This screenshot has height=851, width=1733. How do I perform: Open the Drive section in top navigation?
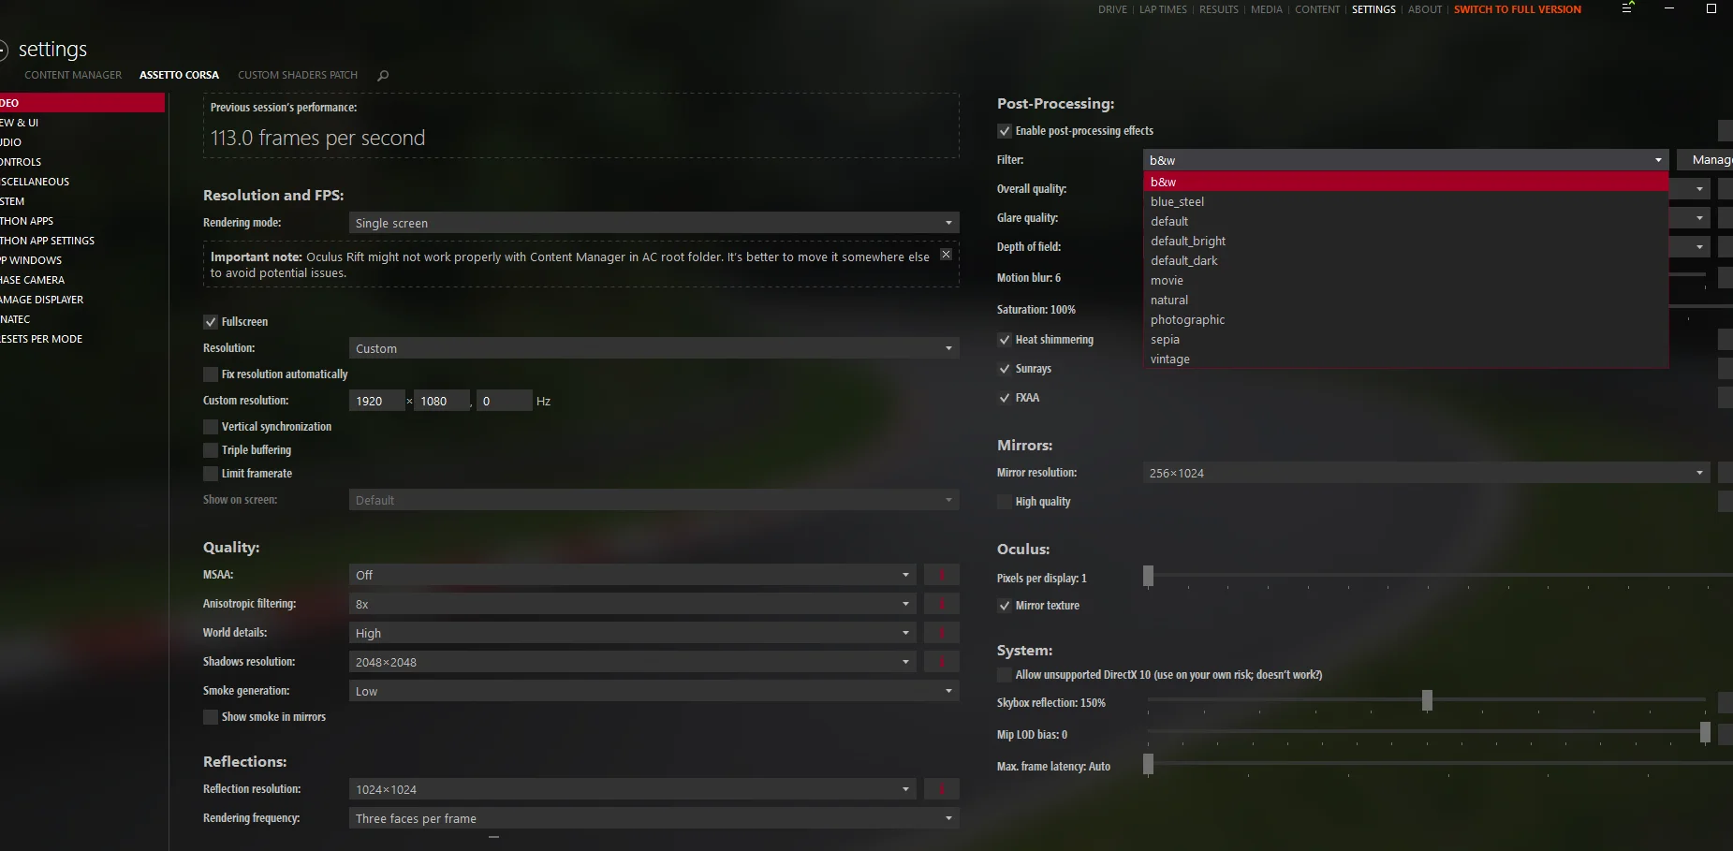(x=1112, y=9)
